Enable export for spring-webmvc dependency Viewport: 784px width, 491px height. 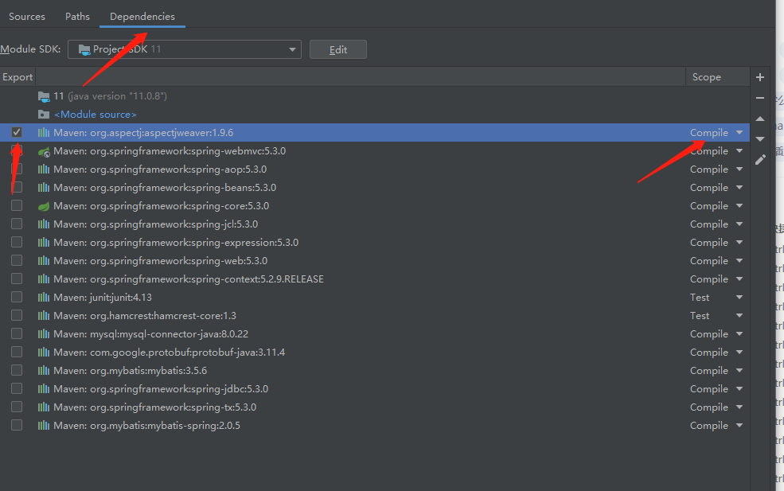17,150
